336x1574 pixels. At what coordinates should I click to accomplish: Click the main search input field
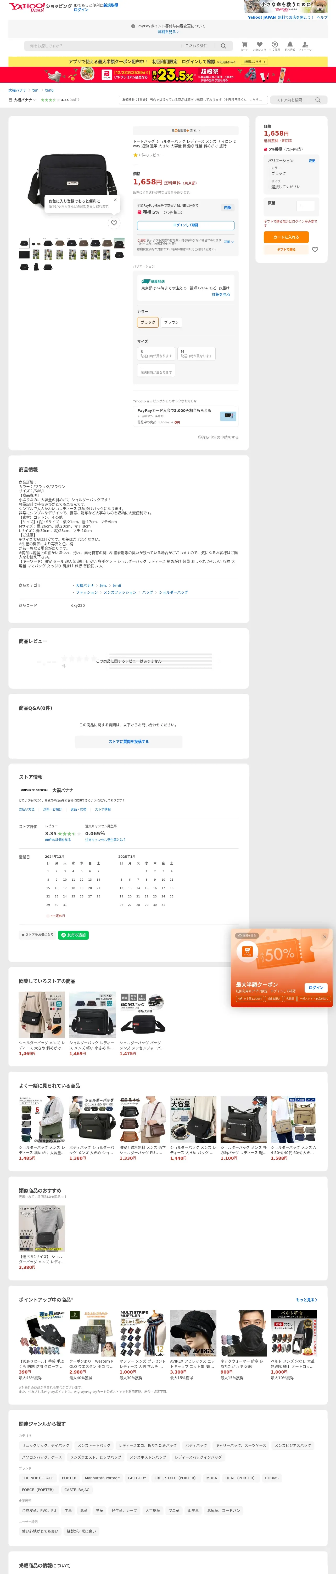click(x=101, y=46)
